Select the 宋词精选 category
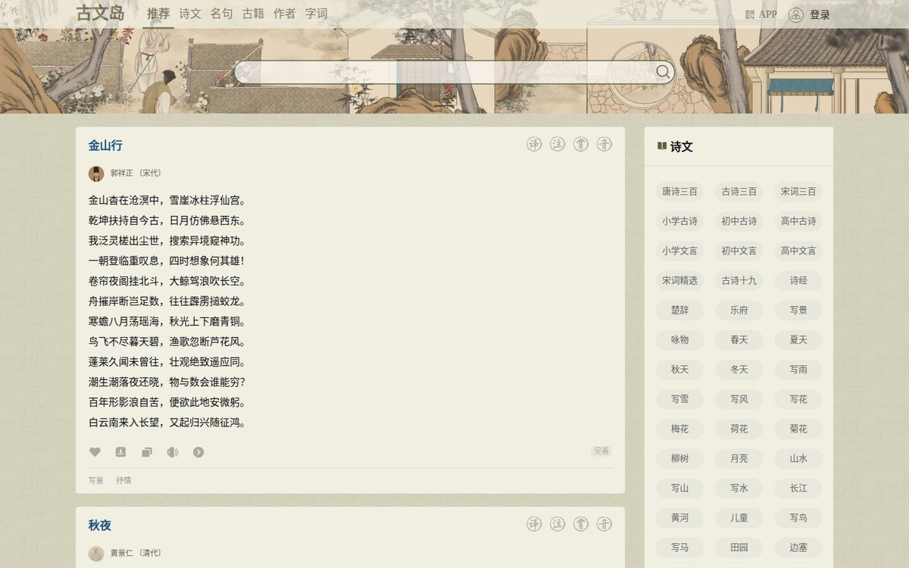The height and width of the screenshot is (568, 909). (x=679, y=280)
